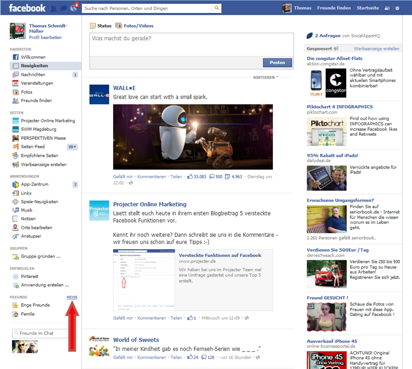Click Gruppe gründen in sidebar
The width and height of the screenshot is (412, 369).
(x=40, y=256)
